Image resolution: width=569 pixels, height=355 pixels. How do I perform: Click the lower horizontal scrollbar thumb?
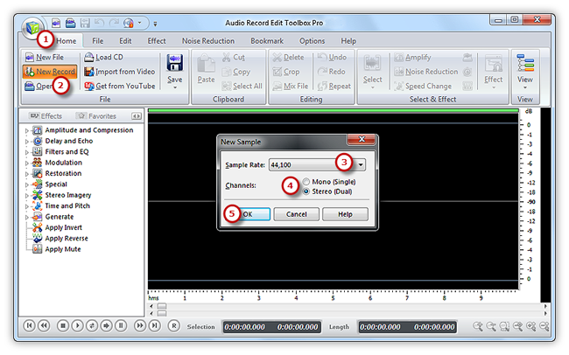(162, 313)
